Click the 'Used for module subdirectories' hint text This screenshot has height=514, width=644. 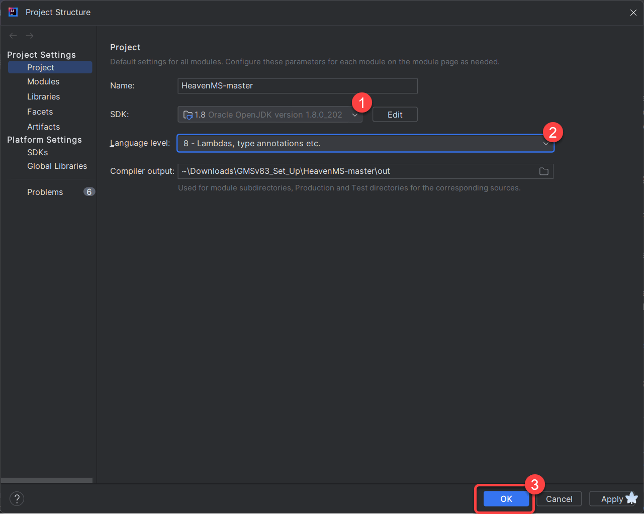tap(349, 188)
